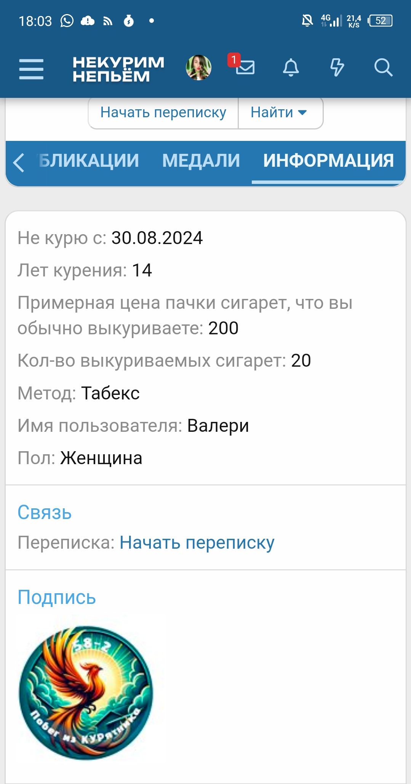Open the hamburger navigation menu
The width and height of the screenshot is (411, 784).
(x=31, y=69)
